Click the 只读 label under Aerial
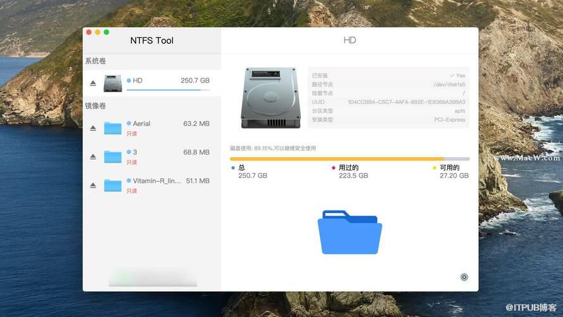Viewport: 563px width, 317px height. click(x=132, y=134)
